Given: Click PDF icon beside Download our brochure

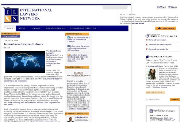Looking at the screenshot, I should pyautogui.click(x=147, y=40).
